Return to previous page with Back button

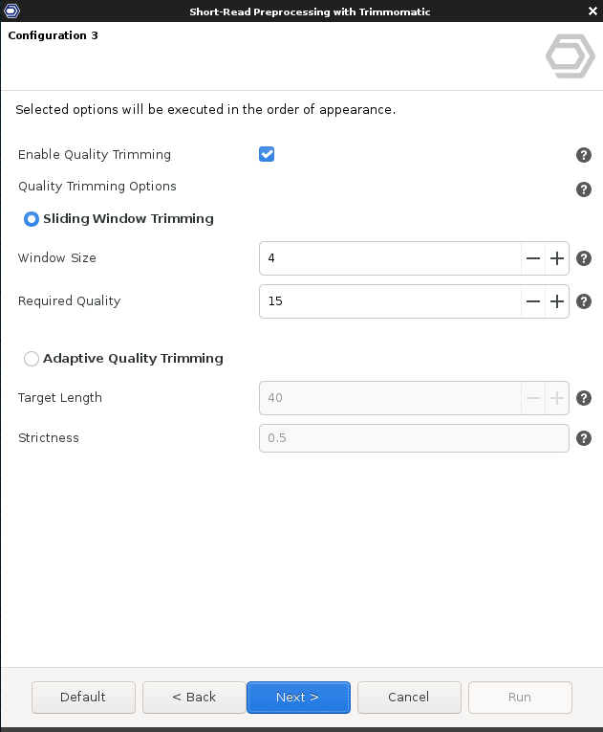(x=194, y=698)
